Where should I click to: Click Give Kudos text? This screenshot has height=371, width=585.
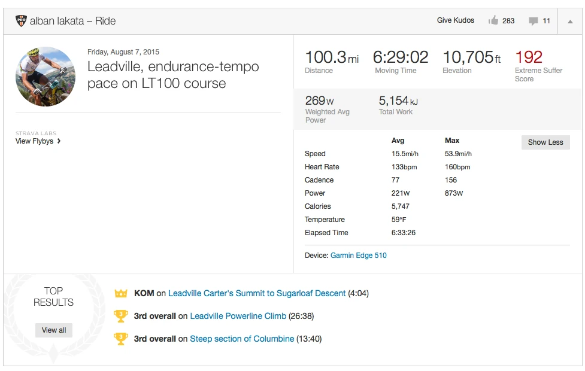click(x=455, y=20)
